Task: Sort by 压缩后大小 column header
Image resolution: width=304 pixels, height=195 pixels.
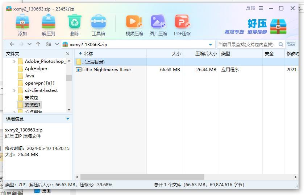Action: (x=201, y=54)
